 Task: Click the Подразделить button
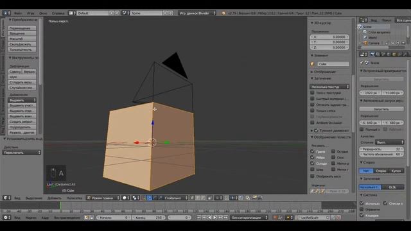(x=22, y=127)
